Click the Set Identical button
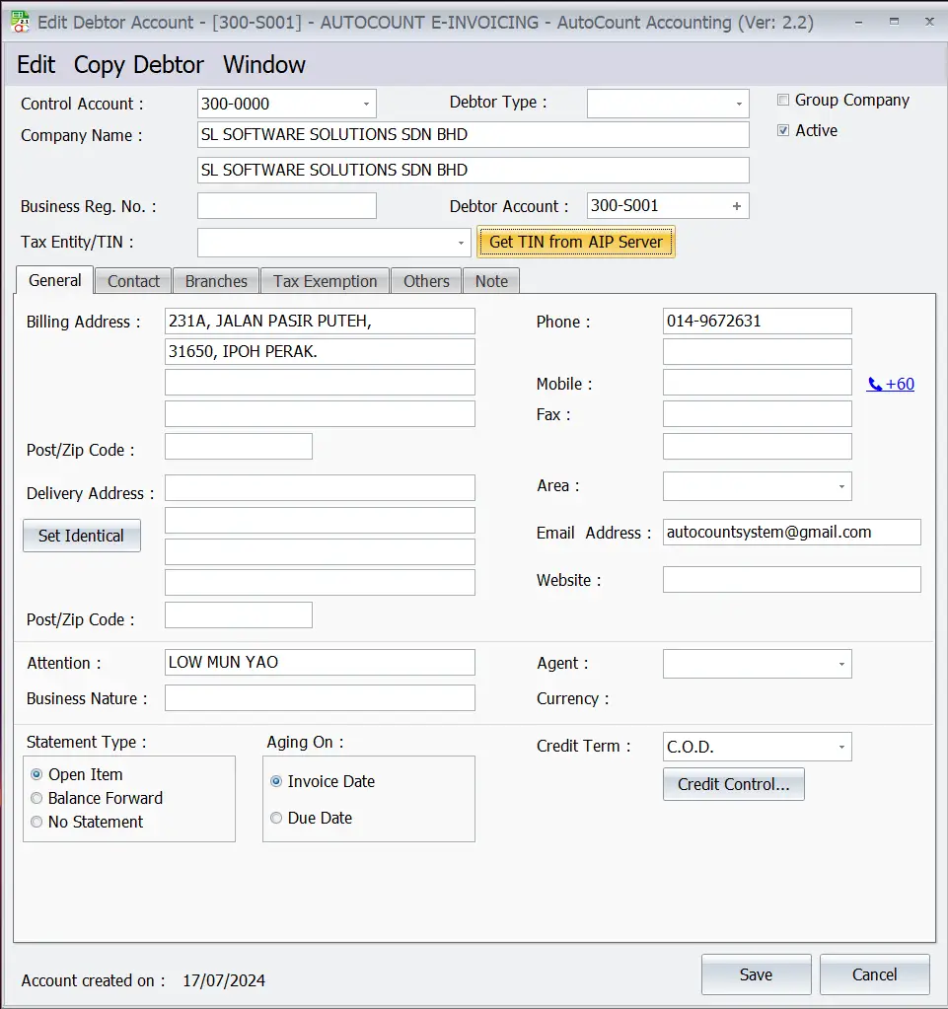Image resolution: width=948 pixels, height=1009 pixels. [81, 536]
